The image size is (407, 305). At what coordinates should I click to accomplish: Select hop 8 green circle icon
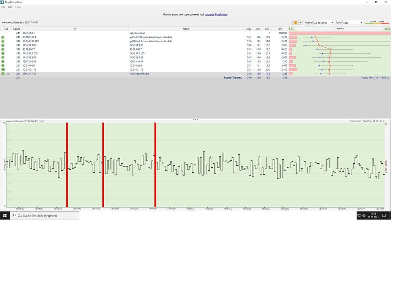3,61
